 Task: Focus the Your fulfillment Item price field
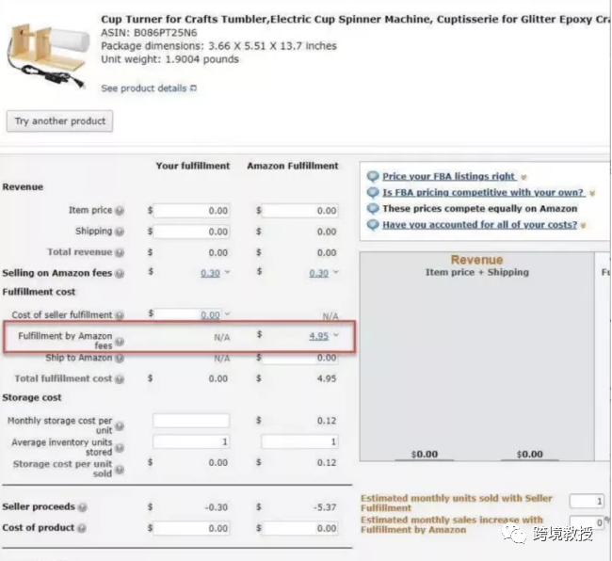191,211
